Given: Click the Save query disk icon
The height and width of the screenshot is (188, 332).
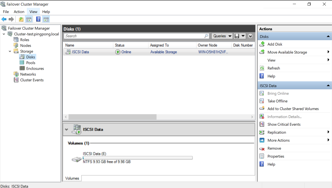Looking at the screenshot, I should 237,36.
